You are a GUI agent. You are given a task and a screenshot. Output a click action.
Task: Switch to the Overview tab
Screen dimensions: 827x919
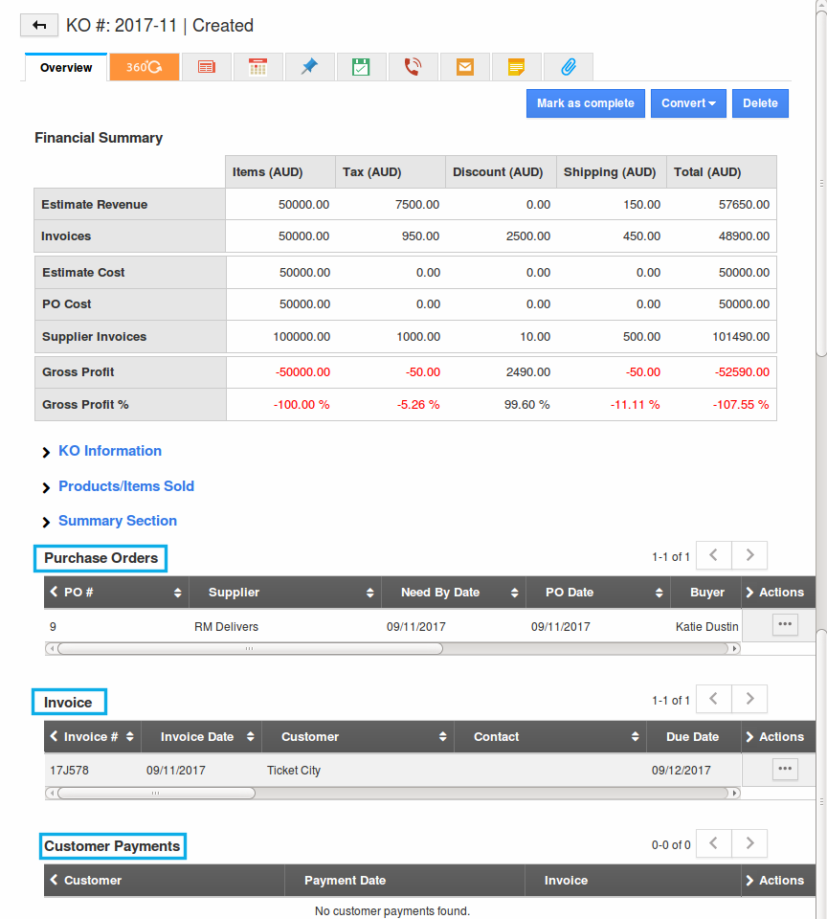[x=66, y=68]
